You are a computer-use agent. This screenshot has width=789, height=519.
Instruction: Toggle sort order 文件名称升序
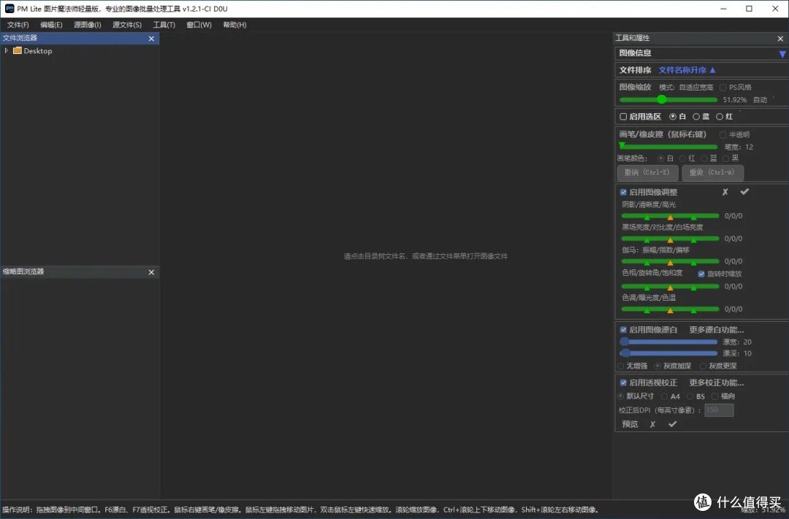click(x=687, y=70)
